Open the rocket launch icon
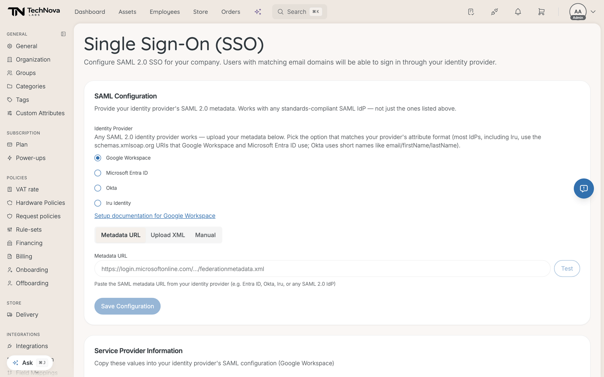604x377 pixels. pos(495,12)
